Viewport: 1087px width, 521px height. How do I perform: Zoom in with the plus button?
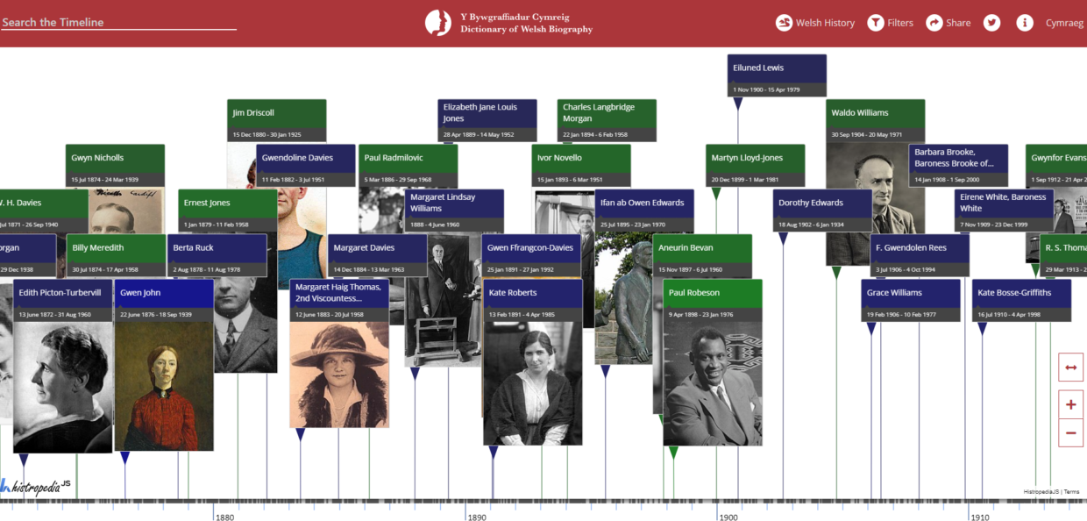pos(1070,404)
